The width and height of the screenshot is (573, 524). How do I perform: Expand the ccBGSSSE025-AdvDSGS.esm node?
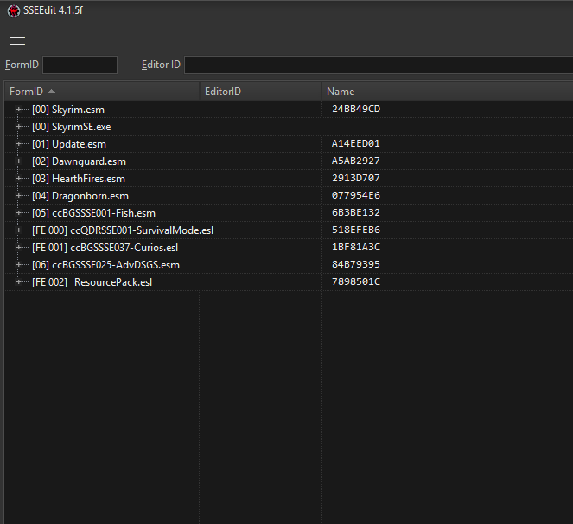click(18, 264)
